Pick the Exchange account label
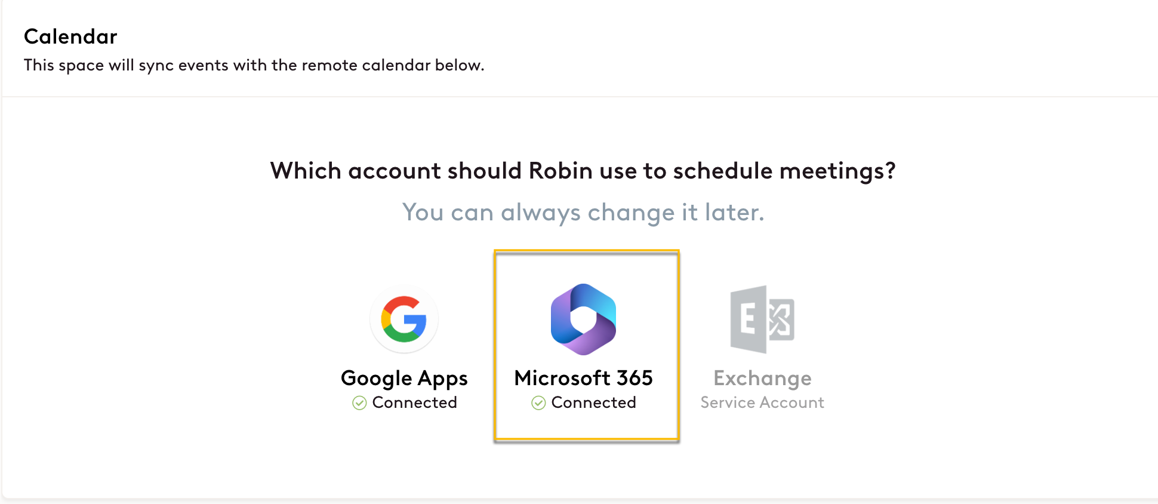This screenshot has width=1158, height=504. [762, 378]
